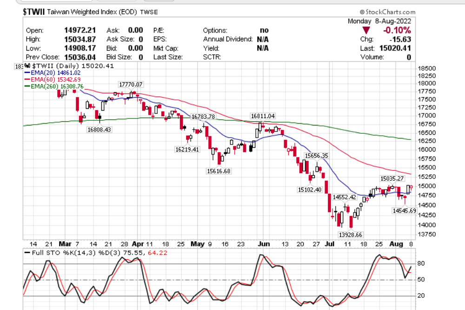Click the 80 level on the stochastic axis
The height and width of the screenshot is (310, 465).
click(x=421, y=263)
